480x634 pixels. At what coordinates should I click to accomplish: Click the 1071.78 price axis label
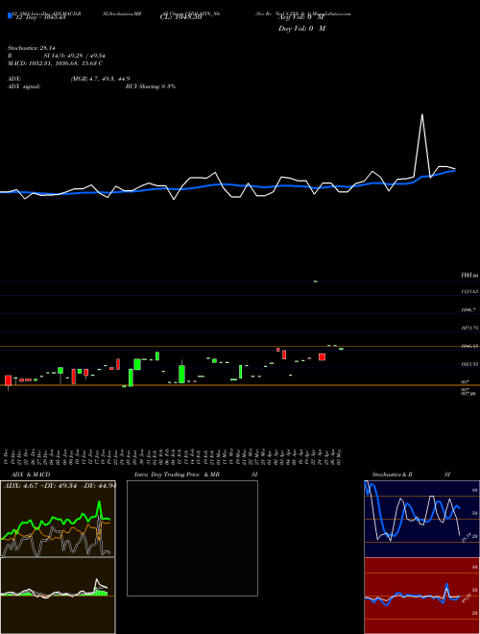pyautogui.click(x=469, y=328)
